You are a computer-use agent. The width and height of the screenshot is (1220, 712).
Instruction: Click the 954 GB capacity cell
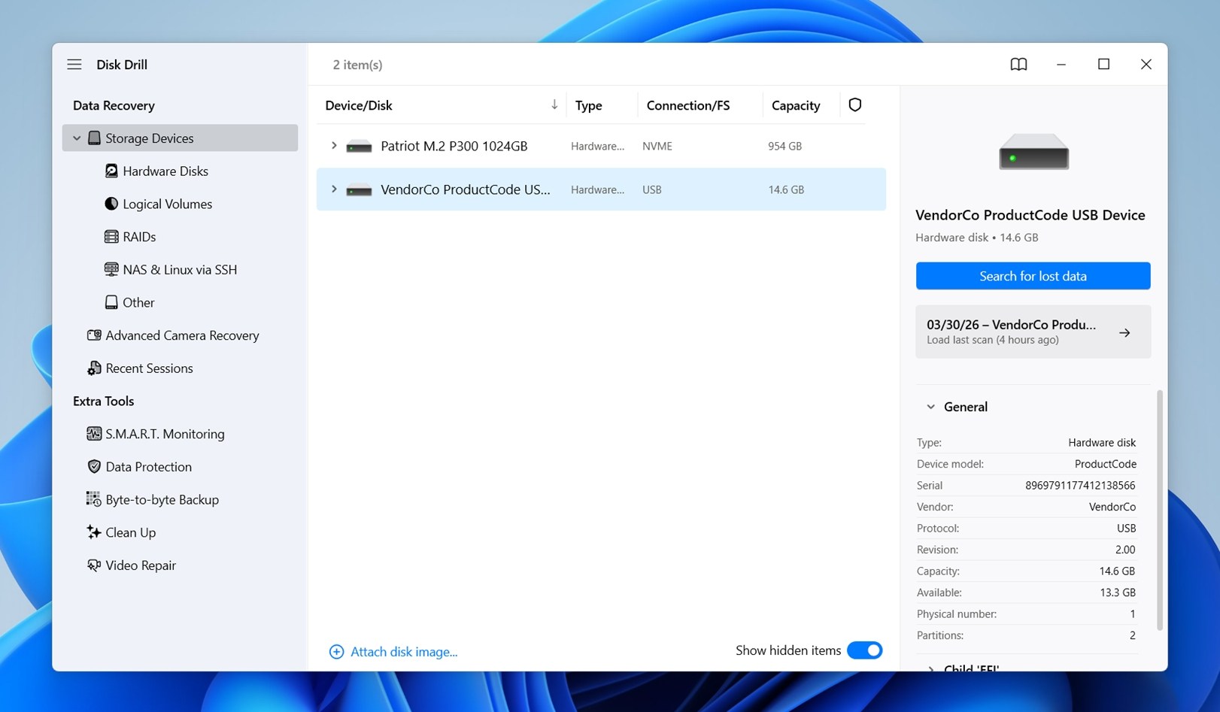pyautogui.click(x=785, y=146)
